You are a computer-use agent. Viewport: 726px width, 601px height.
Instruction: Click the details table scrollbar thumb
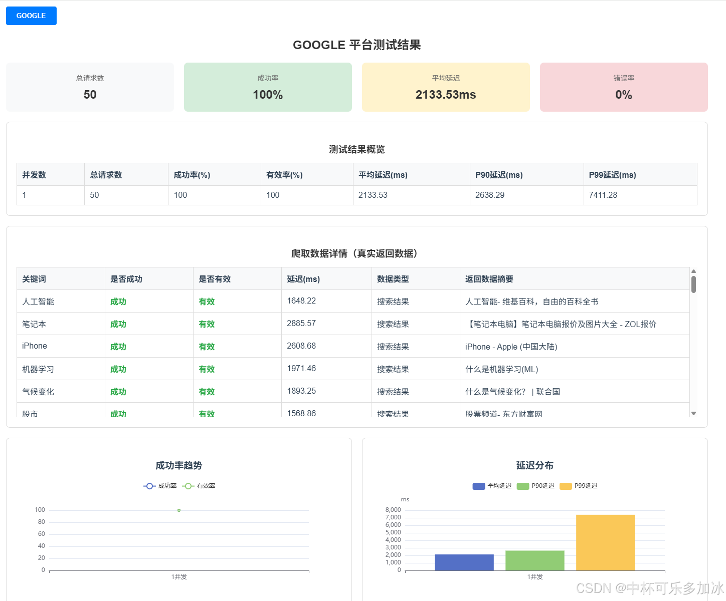click(693, 284)
